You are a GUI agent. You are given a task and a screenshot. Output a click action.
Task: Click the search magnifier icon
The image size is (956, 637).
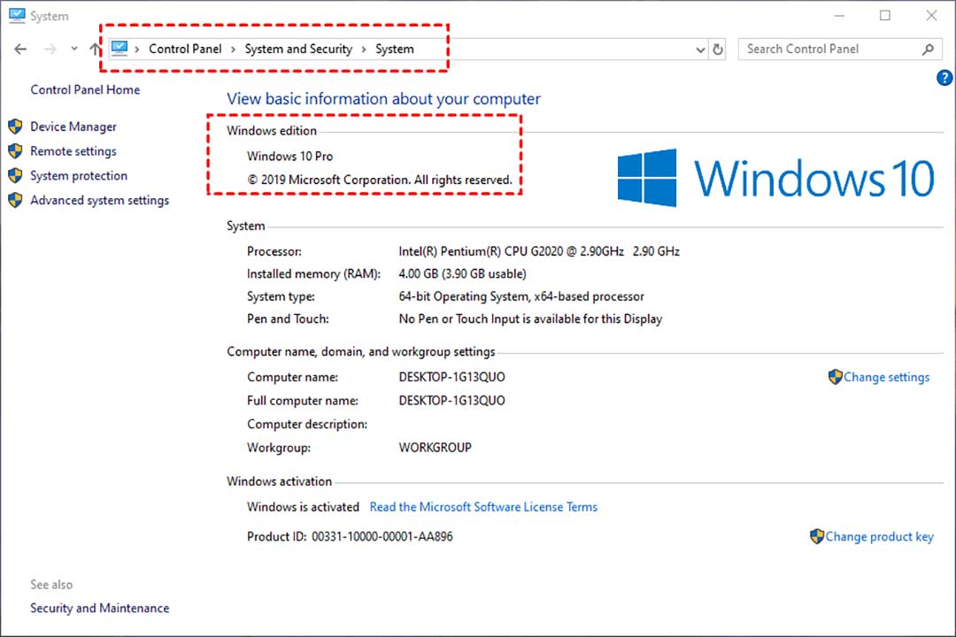point(928,50)
